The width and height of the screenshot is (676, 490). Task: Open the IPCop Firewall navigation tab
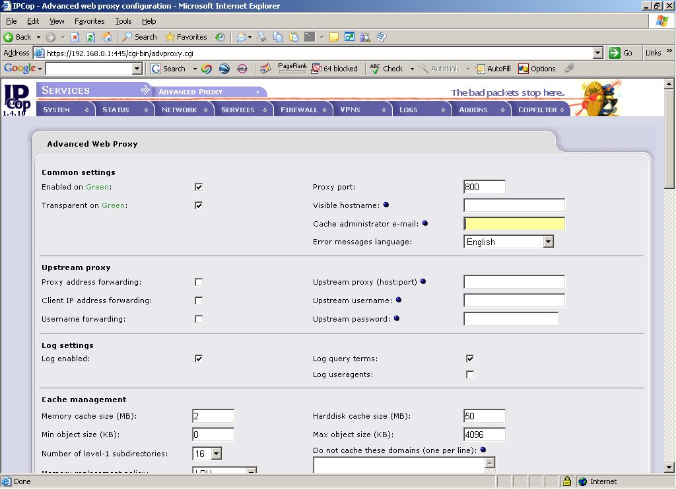(x=303, y=110)
